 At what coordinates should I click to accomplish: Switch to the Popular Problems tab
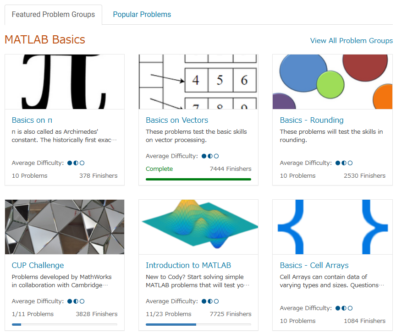pos(142,15)
